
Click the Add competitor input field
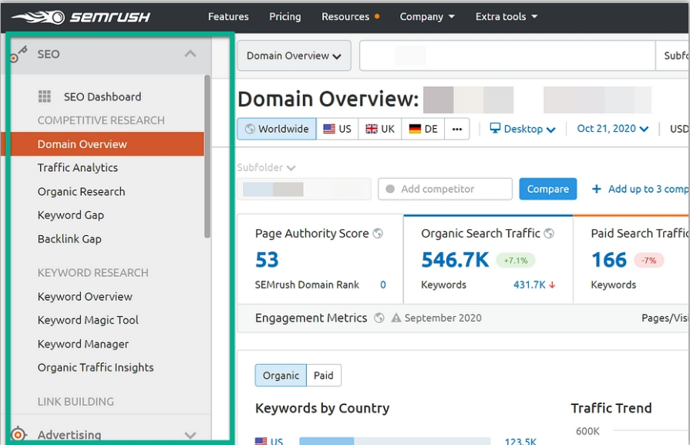tap(446, 189)
